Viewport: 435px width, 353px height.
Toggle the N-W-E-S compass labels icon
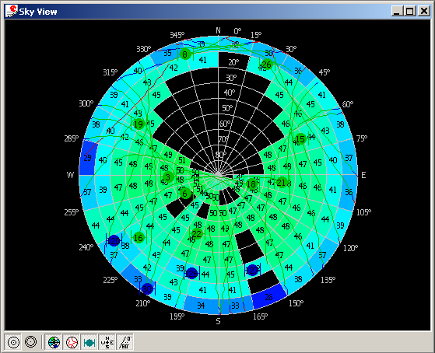click(x=107, y=342)
